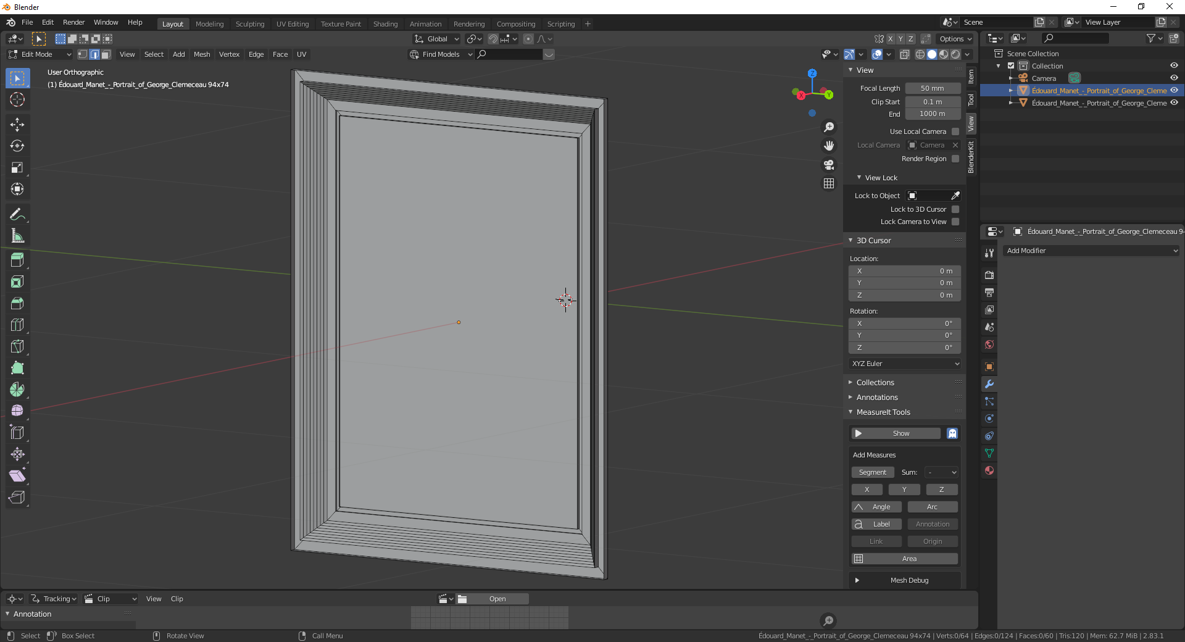Image resolution: width=1185 pixels, height=642 pixels.
Task: Select the Bevel tool
Action: click(x=17, y=304)
